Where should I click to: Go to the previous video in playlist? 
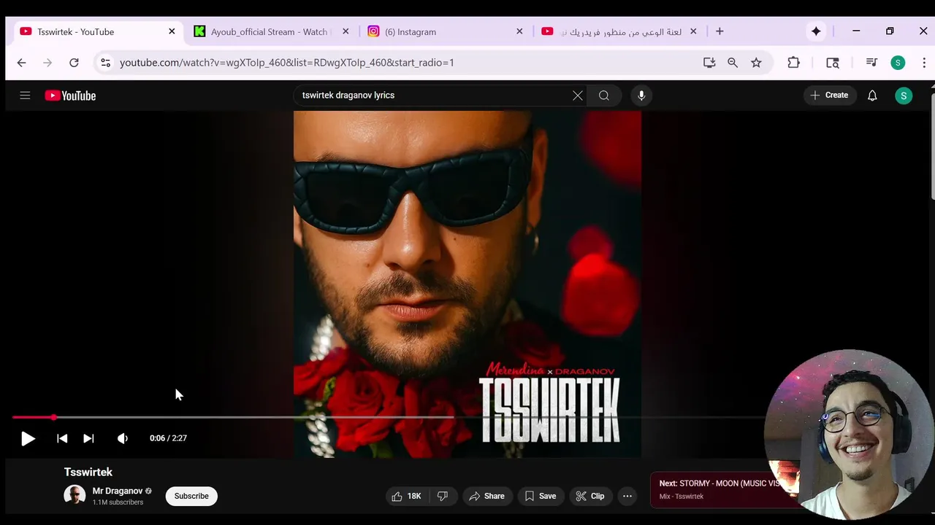tap(62, 438)
